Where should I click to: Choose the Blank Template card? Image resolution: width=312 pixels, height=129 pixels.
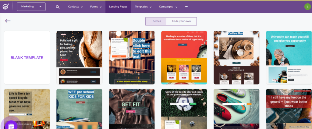click(x=27, y=58)
